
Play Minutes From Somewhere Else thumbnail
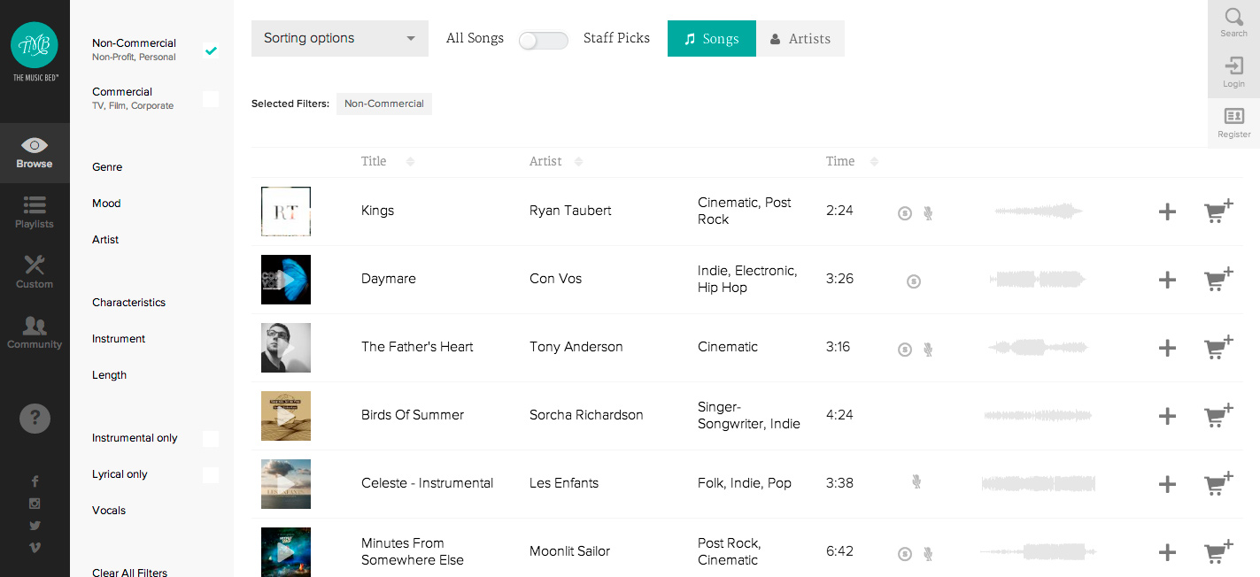coord(286,552)
